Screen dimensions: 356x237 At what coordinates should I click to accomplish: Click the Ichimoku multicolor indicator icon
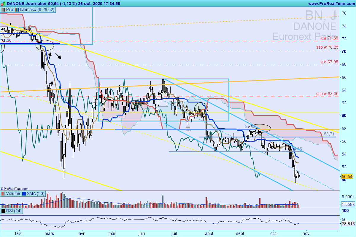[x=17, y=9]
